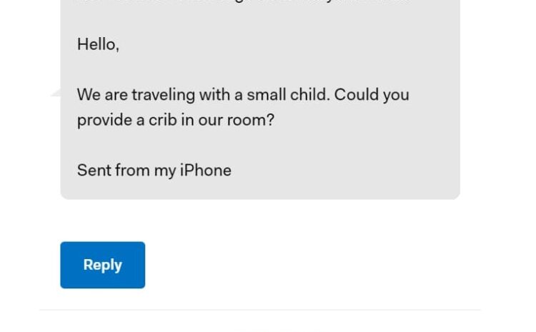Screen dimensions: 536x332
Task: Click the message bubble's pointer tail
Action: (56, 92)
